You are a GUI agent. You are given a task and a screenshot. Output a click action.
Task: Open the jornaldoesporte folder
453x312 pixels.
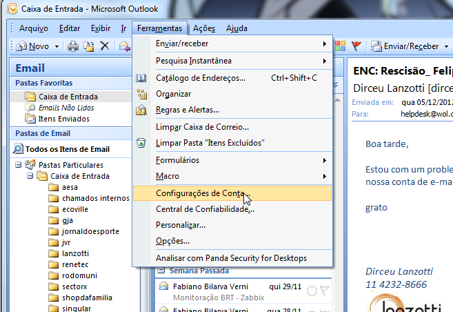pyautogui.click(x=90, y=231)
